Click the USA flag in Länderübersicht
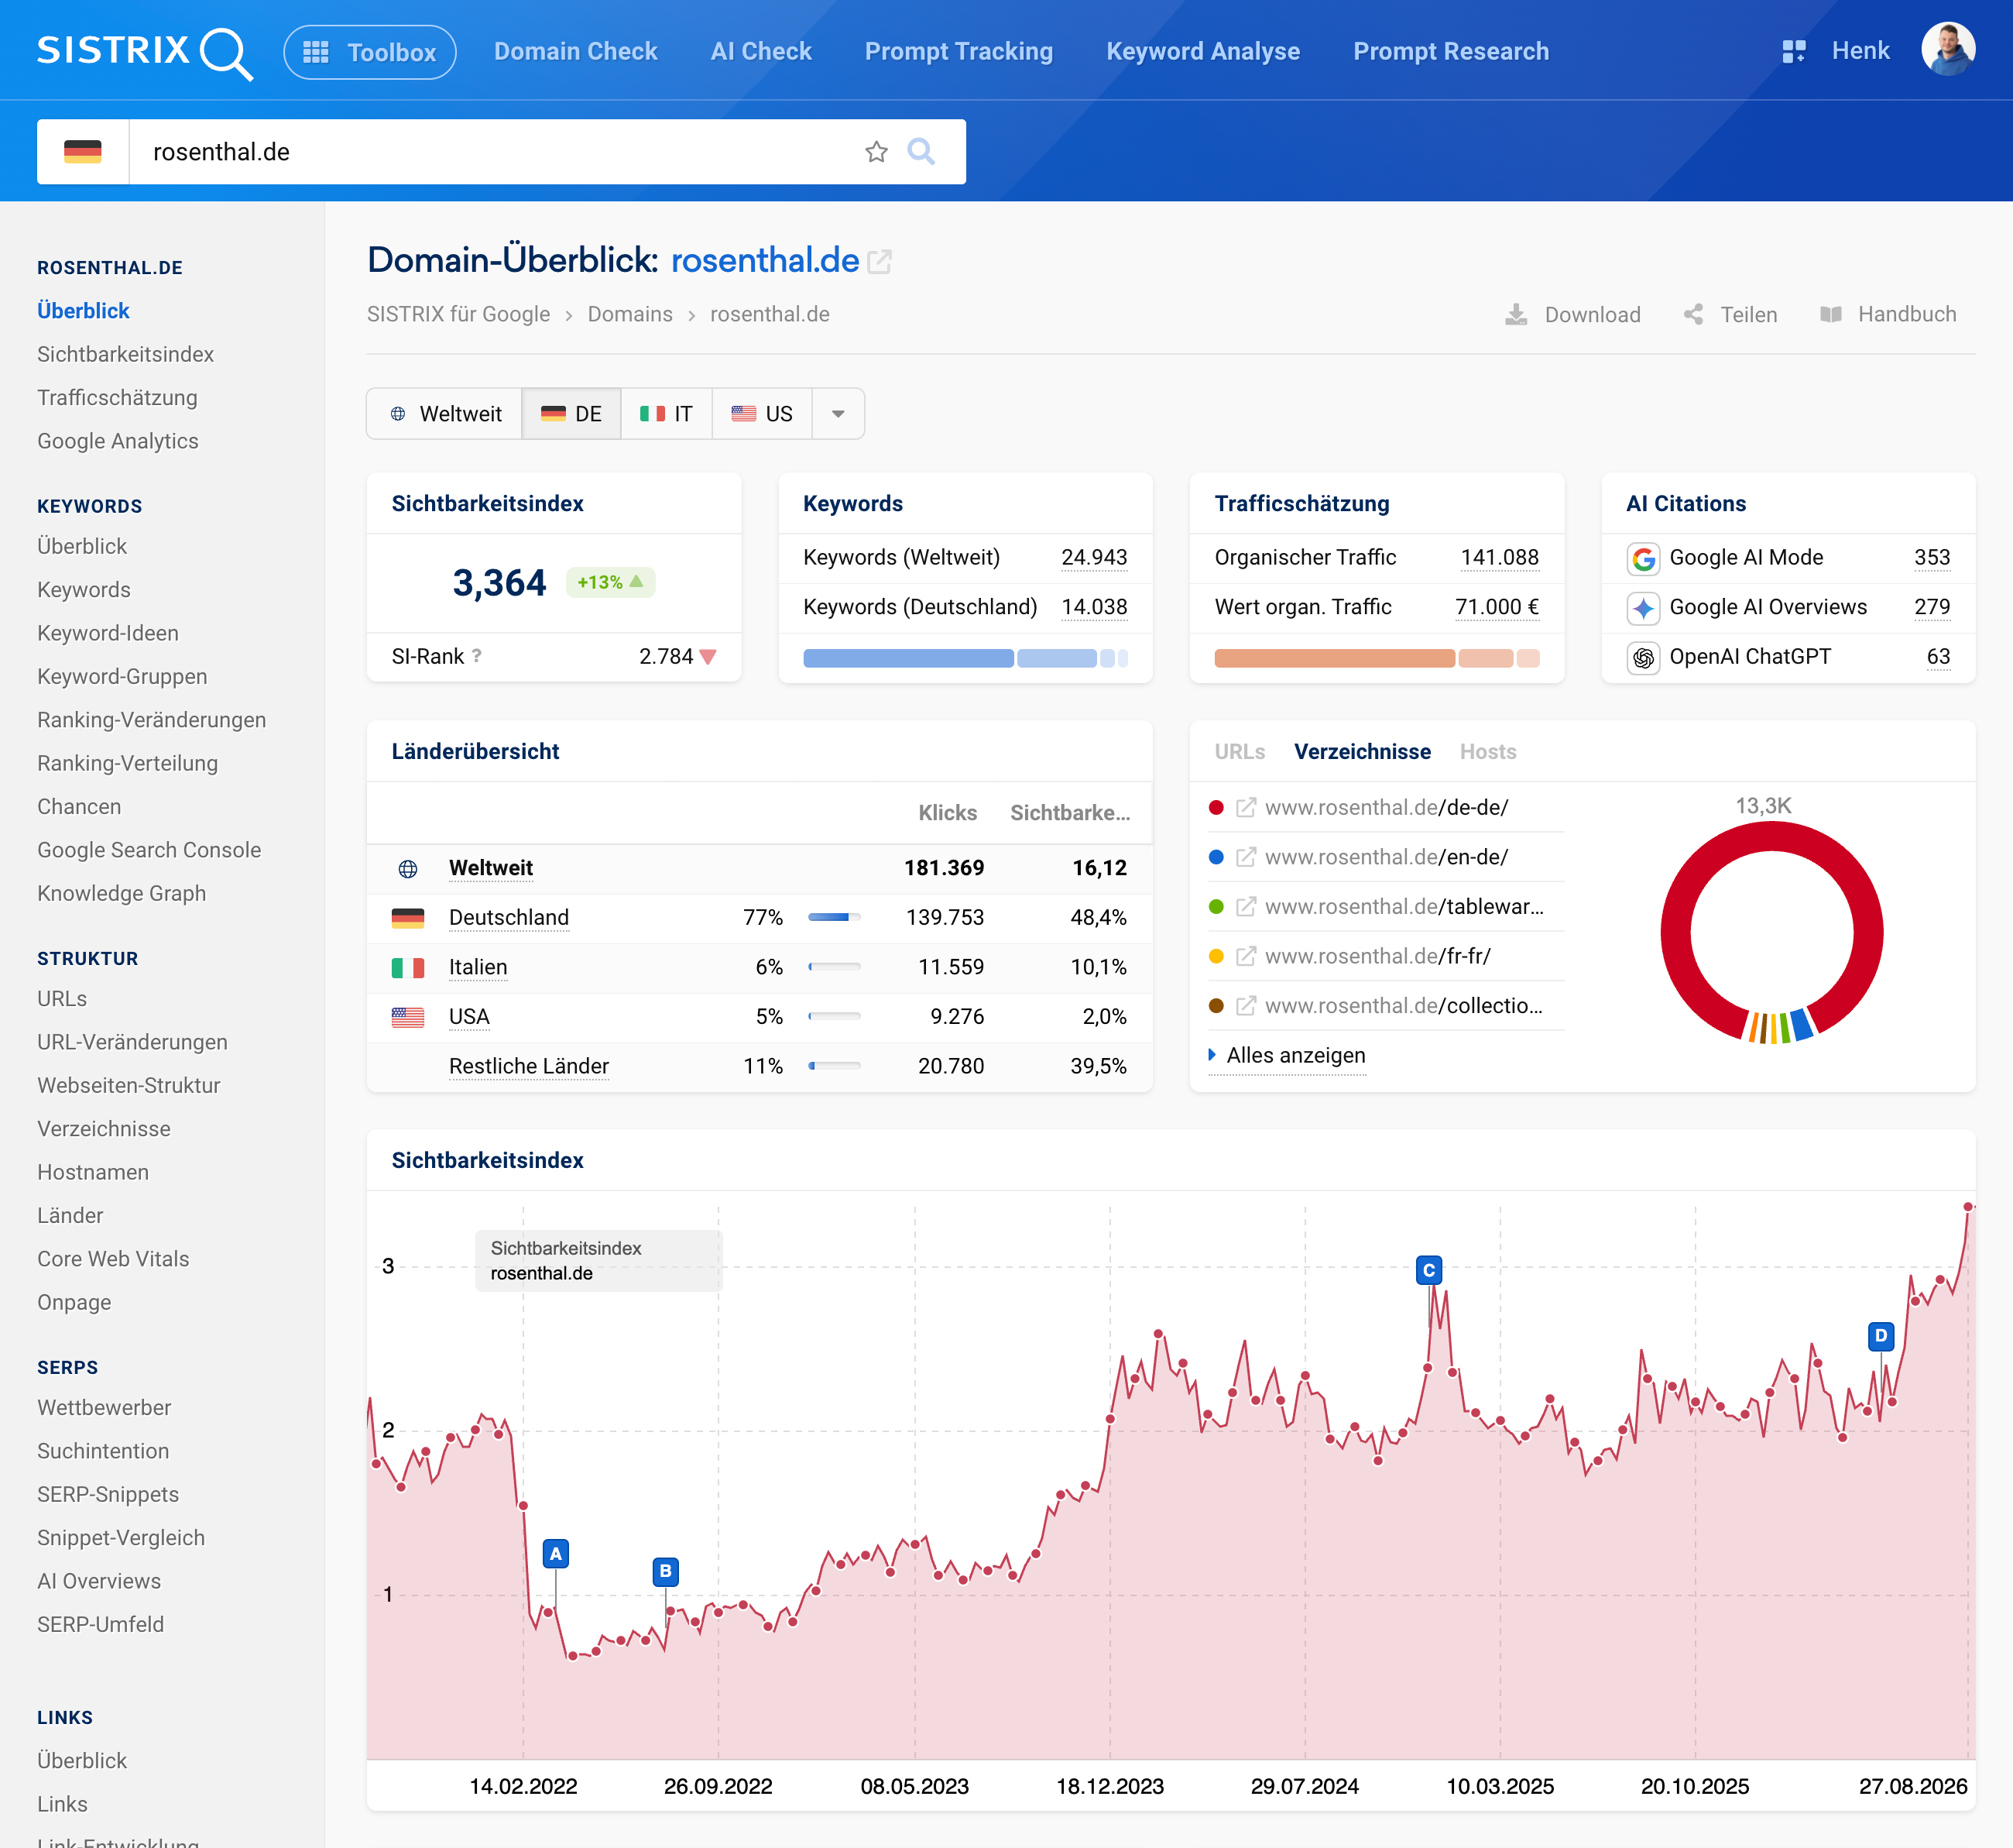The image size is (2013, 1848). point(408,1018)
